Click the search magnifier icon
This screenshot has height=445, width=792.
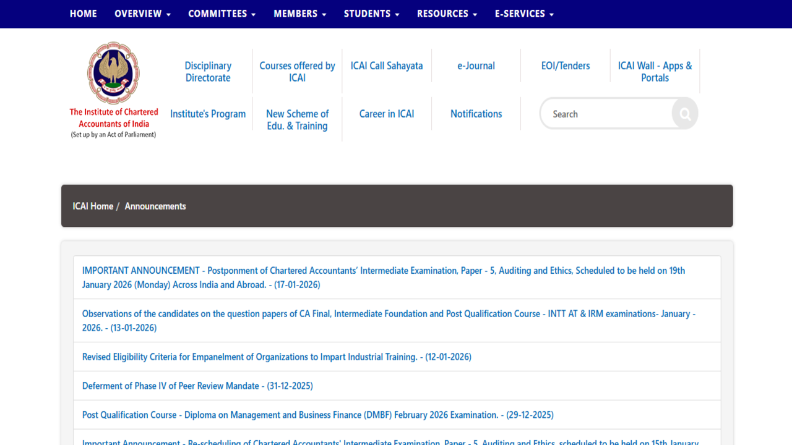(684, 114)
